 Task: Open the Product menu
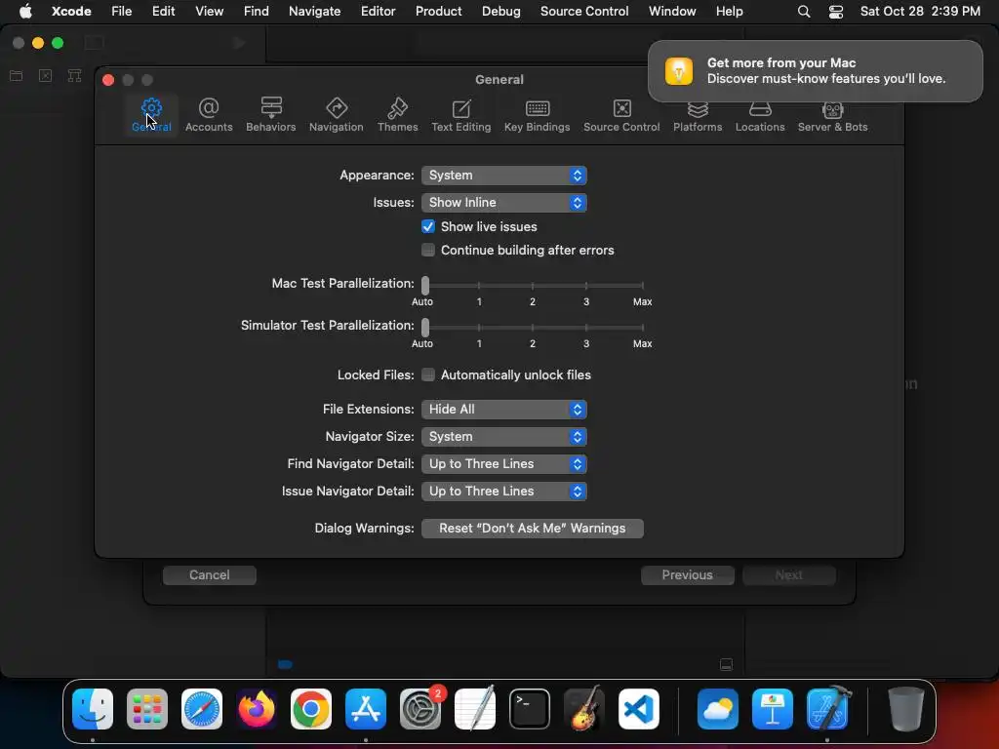(x=438, y=12)
